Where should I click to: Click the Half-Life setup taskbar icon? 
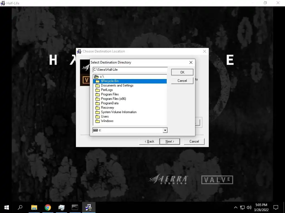(x=89, y=207)
